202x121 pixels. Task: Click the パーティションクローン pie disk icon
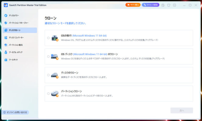pyautogui.click(x=55, y=94)
